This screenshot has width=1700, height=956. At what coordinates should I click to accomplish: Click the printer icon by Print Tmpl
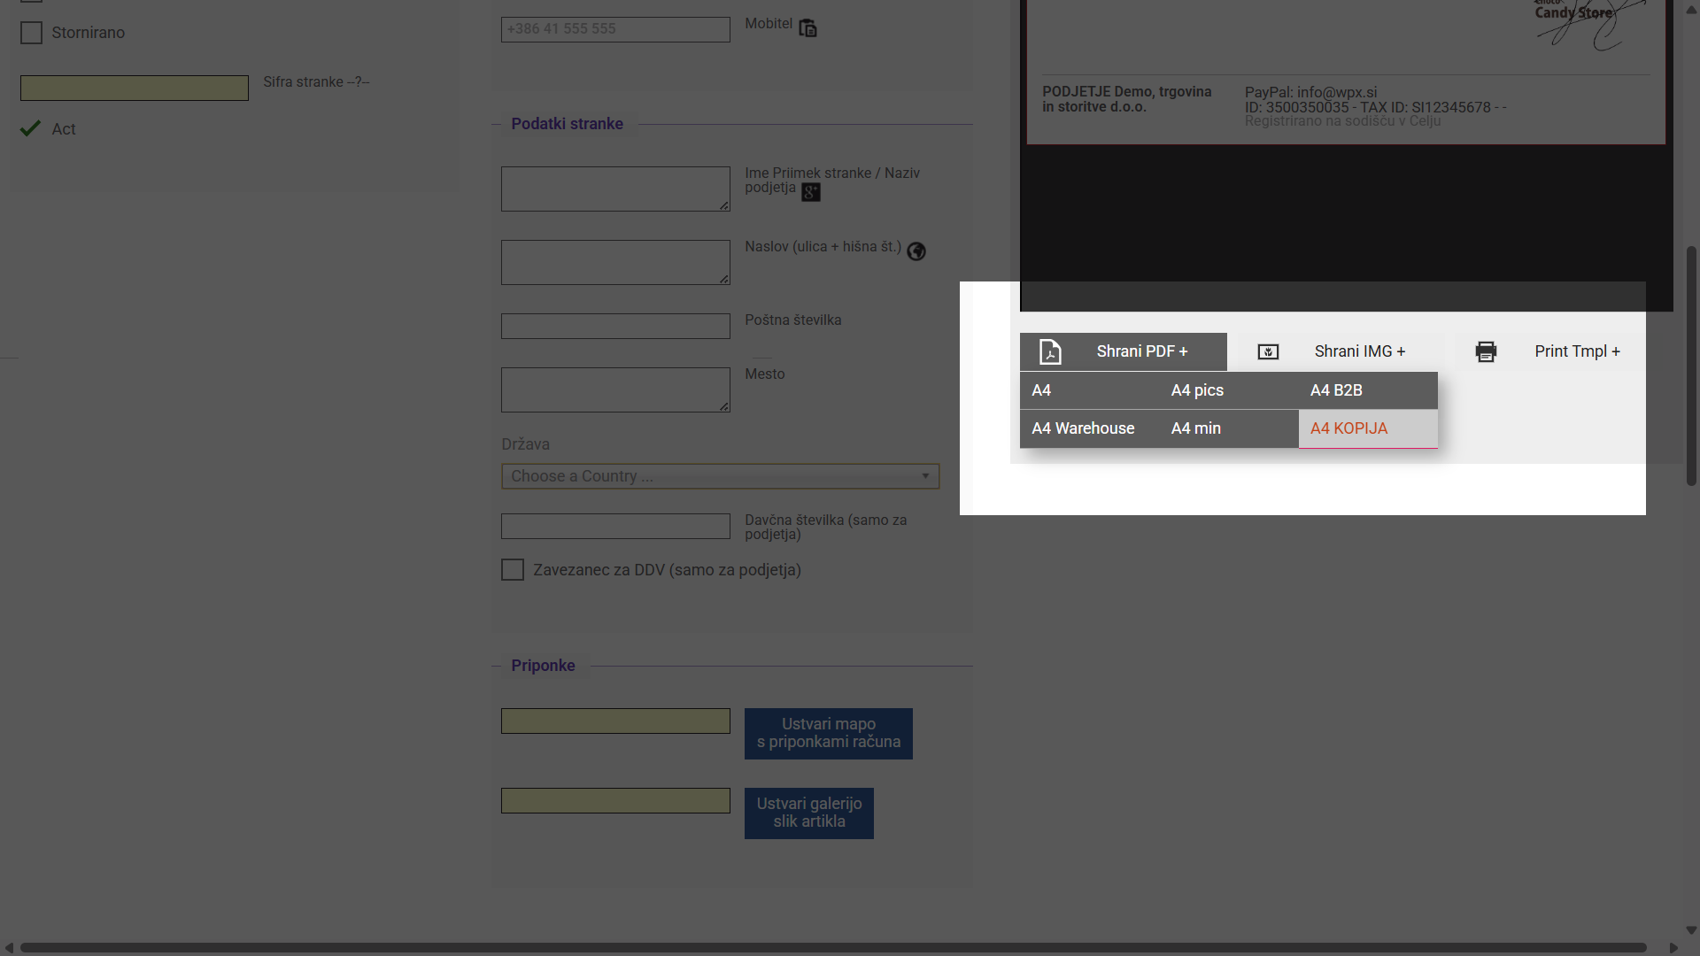(x=1486, y=352)
